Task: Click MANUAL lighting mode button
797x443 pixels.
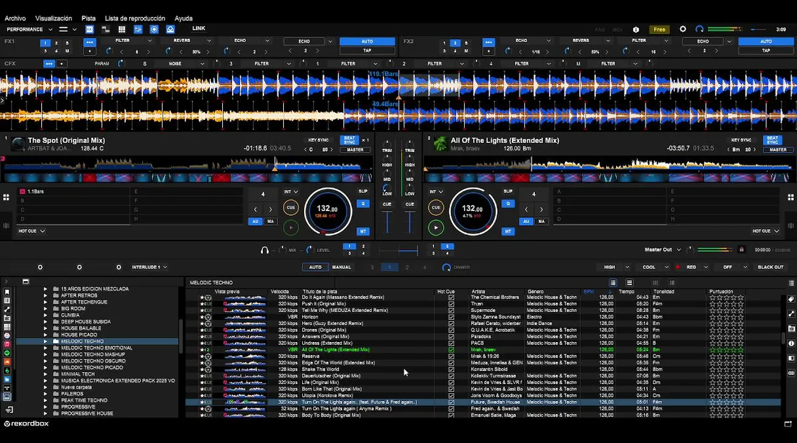Action: coord(342,267)
